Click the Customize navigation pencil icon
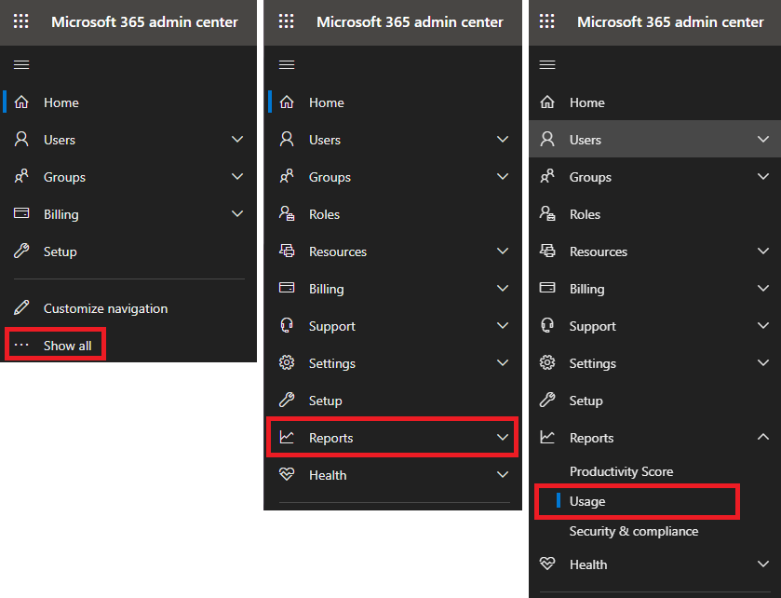 (21, 308)
